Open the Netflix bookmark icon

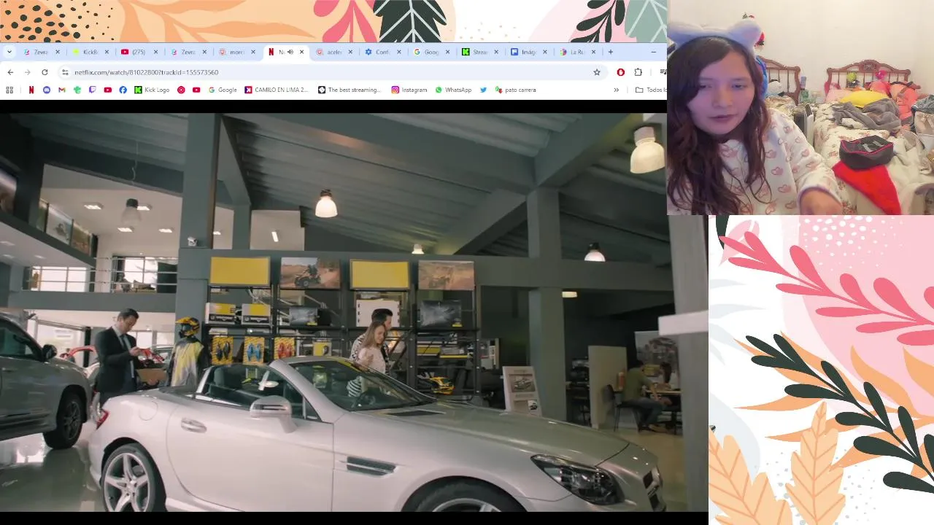point(31,90)
